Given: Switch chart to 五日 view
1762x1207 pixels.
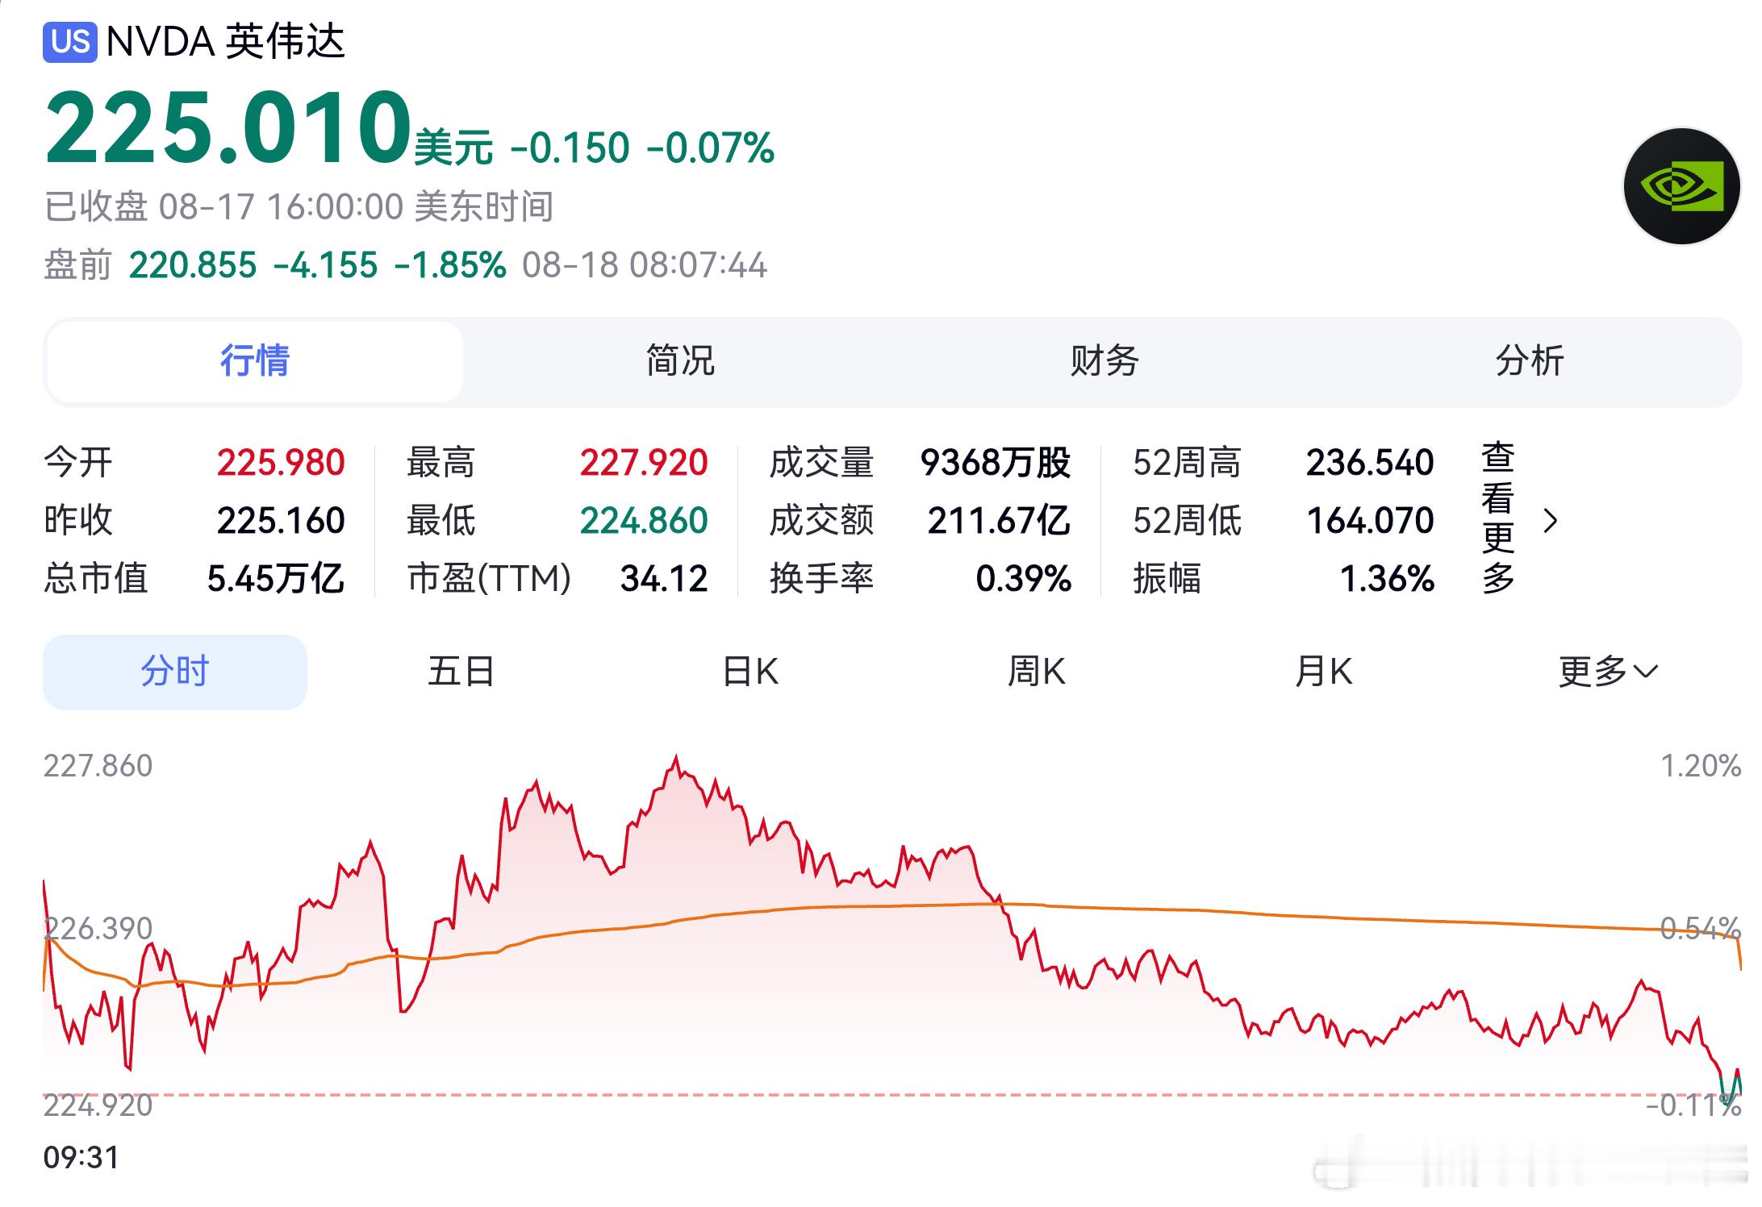Looking at the screenshot, I should tap(461, 672).
